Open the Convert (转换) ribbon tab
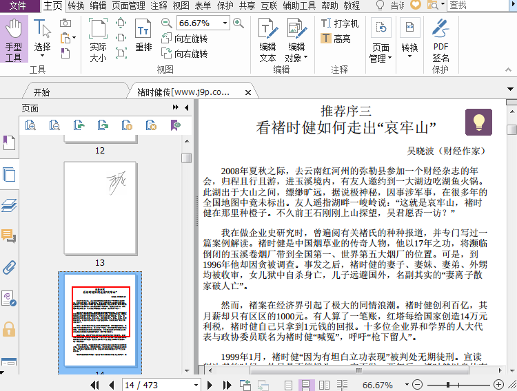Viewport: 517px width, 391px height. [76, 6]
